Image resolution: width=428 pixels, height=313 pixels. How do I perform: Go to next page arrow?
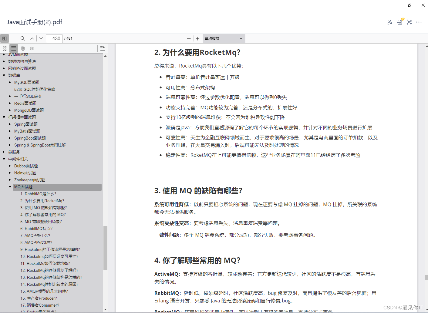tap(41, 38)
